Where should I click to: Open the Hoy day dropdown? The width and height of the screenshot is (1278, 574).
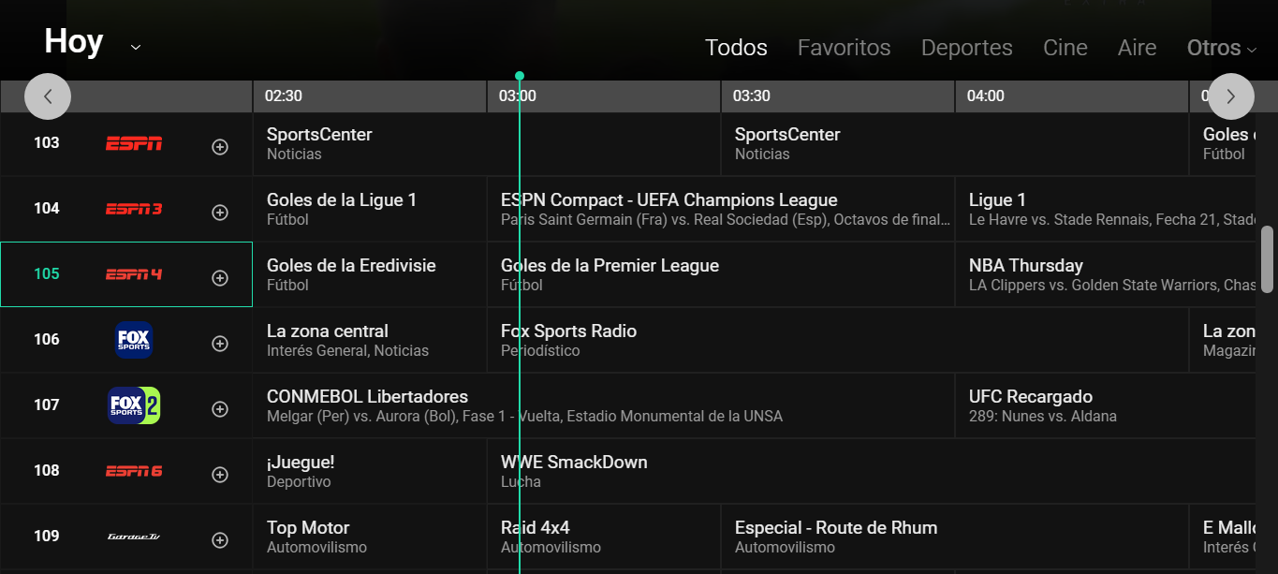point(136,47)
